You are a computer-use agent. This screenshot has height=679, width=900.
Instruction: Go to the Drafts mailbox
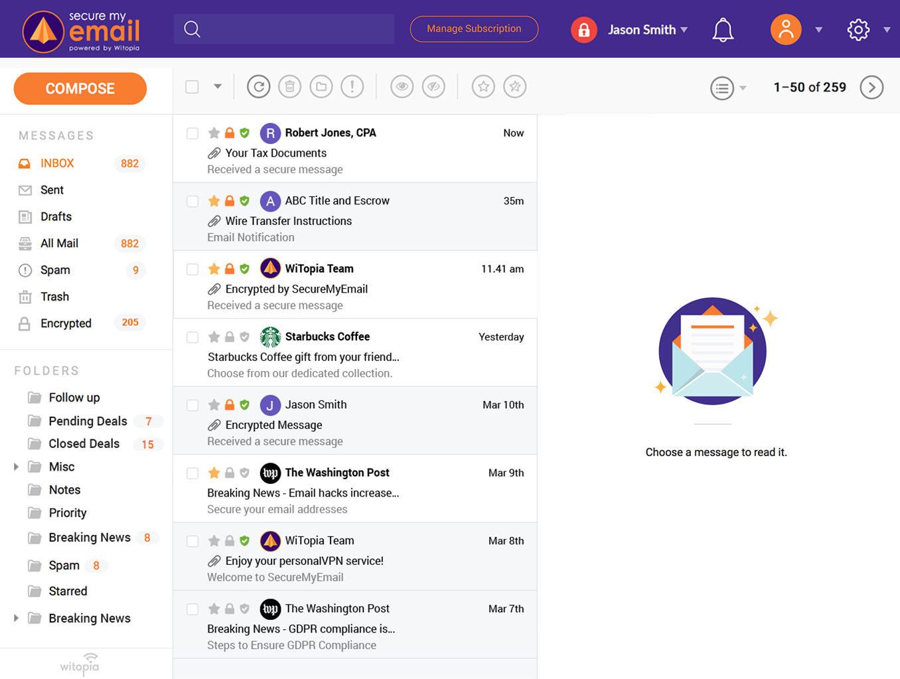(x=56, y=216)
